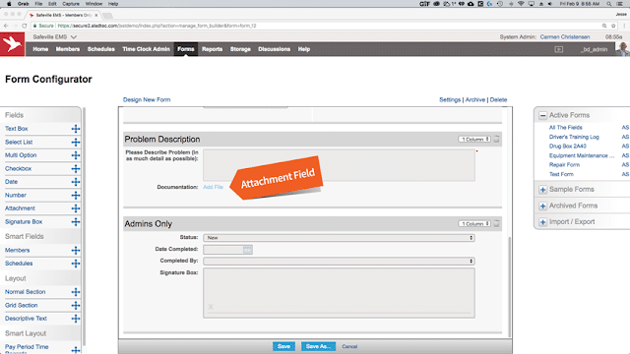Open the Repair Form in Active Forms
Viewport: 630px width, 354px height.
(x=564, y=165)
